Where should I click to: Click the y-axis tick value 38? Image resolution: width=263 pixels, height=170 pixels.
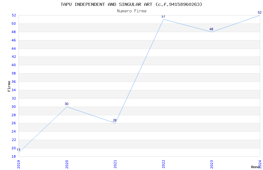tap(14, 73)
